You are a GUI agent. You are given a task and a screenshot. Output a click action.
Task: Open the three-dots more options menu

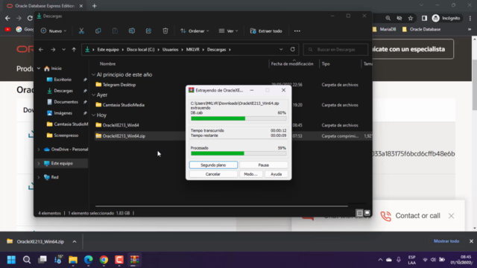(297, 31)
